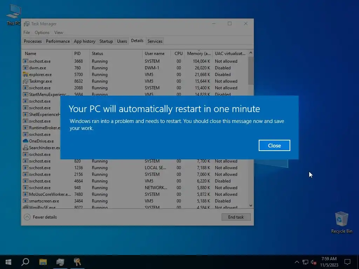Select svchost.exe row with PID 4664
The image size is (359, 269).
click(135, 181)
